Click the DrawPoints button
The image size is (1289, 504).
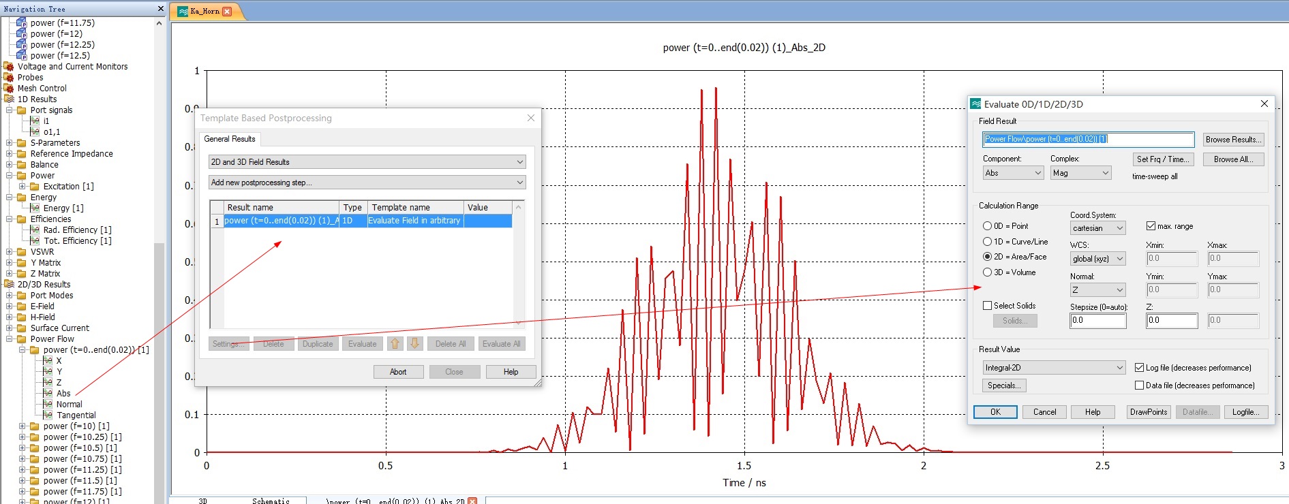[1149, 412]
